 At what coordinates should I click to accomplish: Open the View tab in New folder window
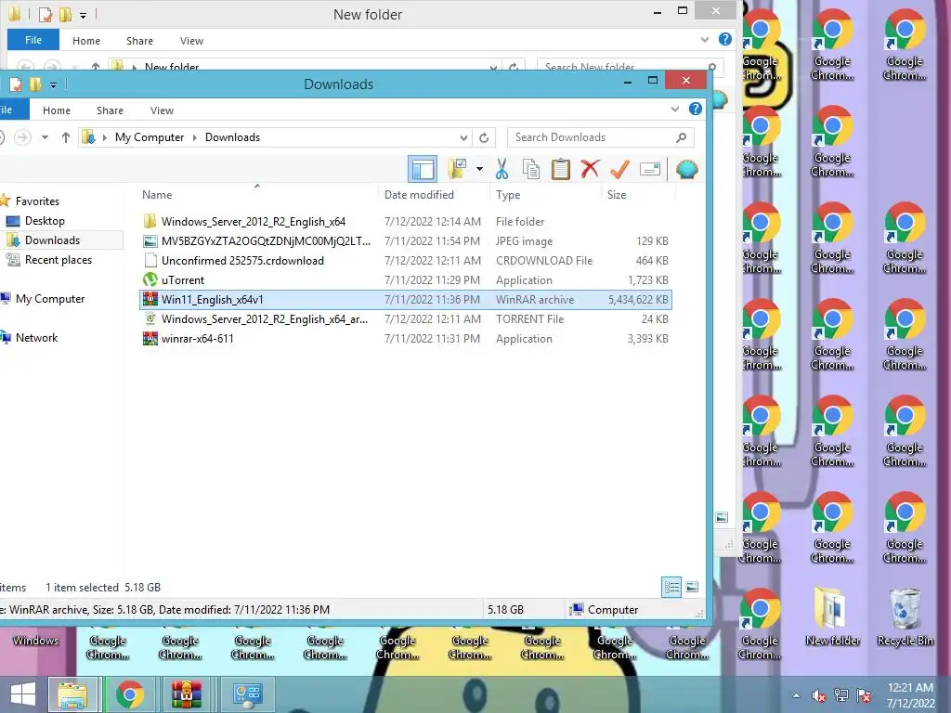click(191, 41)
